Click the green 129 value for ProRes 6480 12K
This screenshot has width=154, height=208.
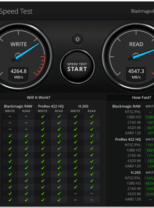(150, 166)
